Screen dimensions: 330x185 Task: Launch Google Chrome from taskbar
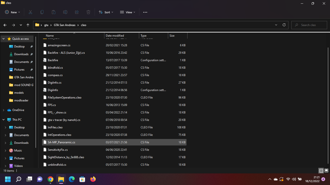click(51, 179)
